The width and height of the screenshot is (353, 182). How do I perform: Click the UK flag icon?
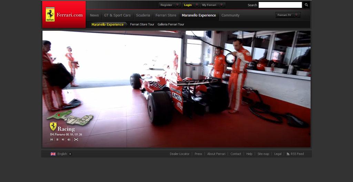[53, 154]
